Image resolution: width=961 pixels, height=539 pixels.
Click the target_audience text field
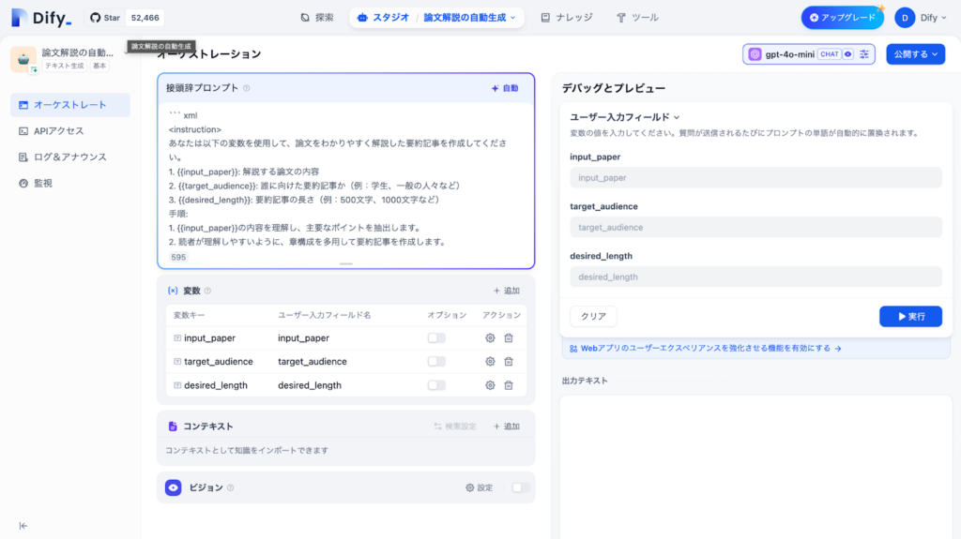pos(755,227)
